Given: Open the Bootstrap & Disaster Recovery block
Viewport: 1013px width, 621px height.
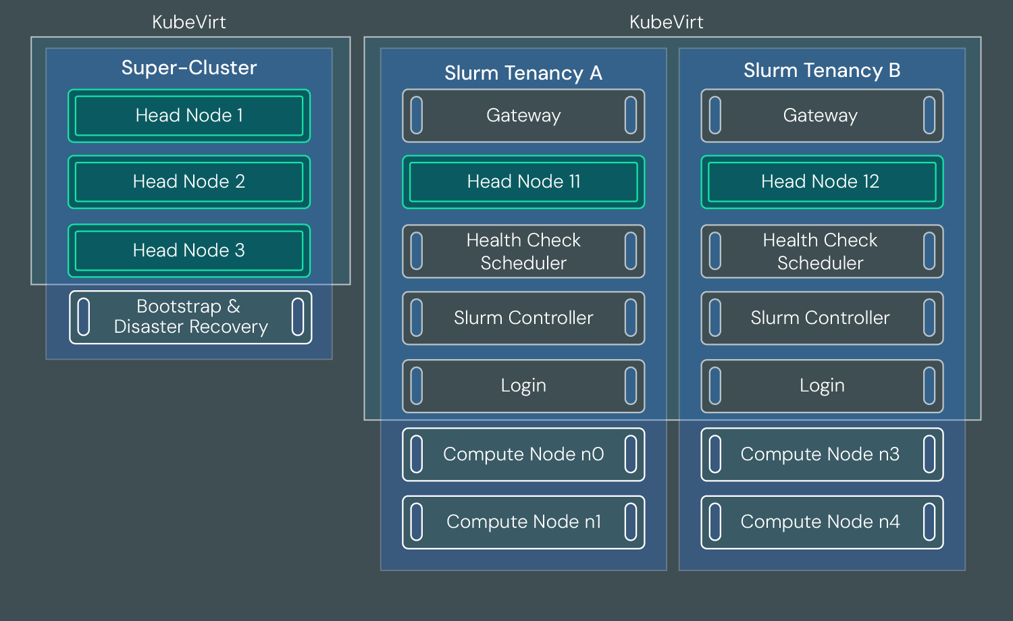Looking at the screenshot, I should pos(190,317).
